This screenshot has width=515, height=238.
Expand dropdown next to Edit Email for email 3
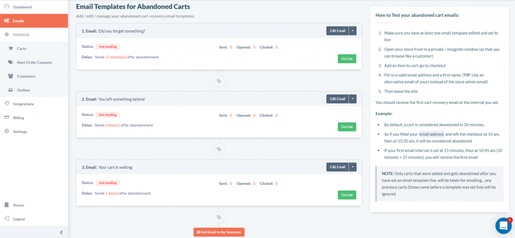353,167
